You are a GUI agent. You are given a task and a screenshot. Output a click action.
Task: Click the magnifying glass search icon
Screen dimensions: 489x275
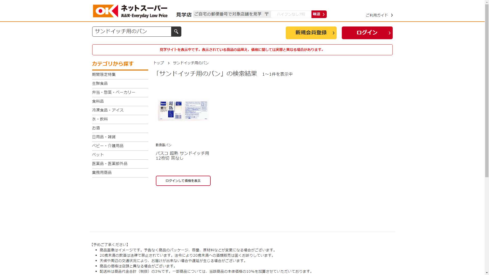[176, 32]
